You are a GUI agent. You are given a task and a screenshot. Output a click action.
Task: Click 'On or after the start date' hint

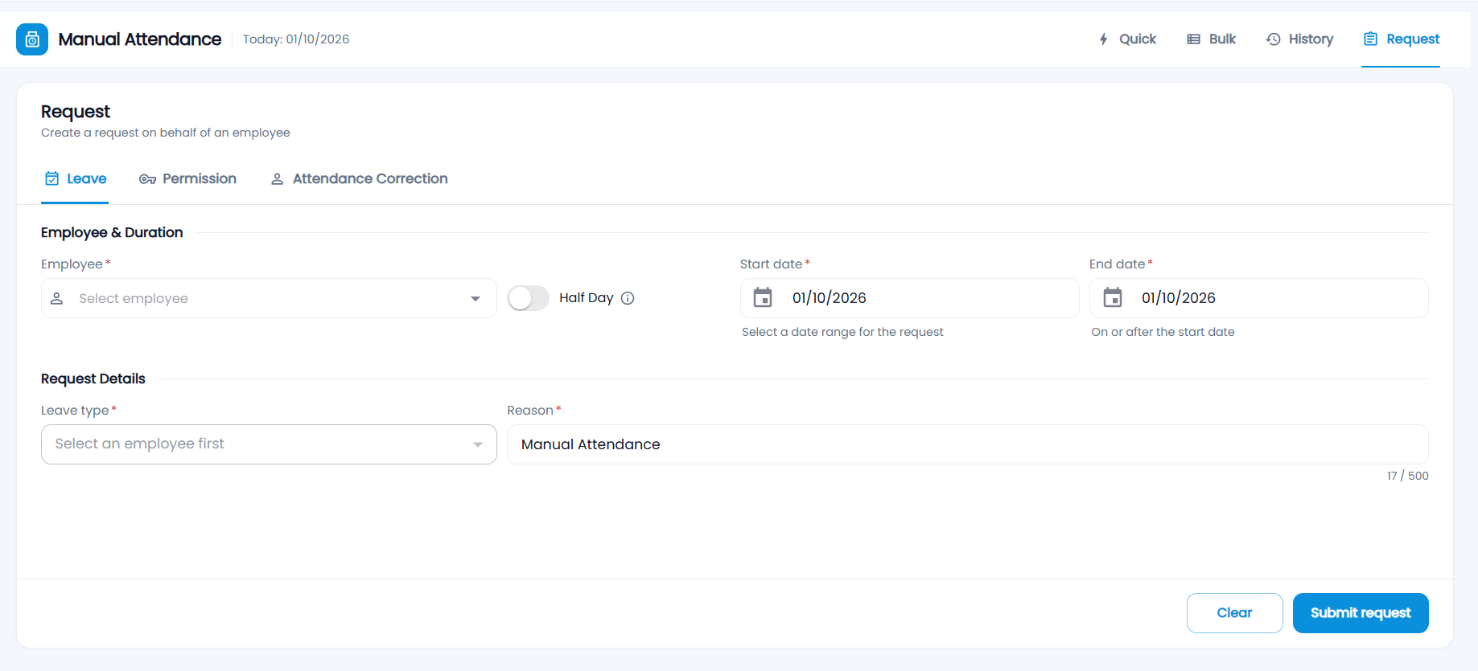coord(1163,332)
